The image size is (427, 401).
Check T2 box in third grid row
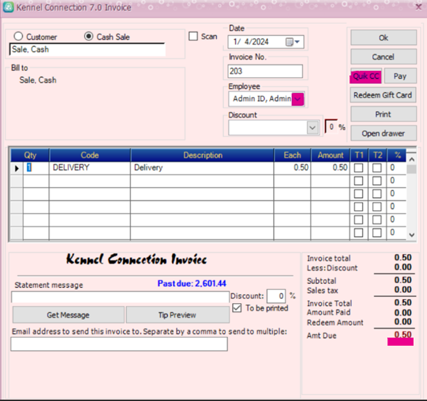[x=377, y=194]
